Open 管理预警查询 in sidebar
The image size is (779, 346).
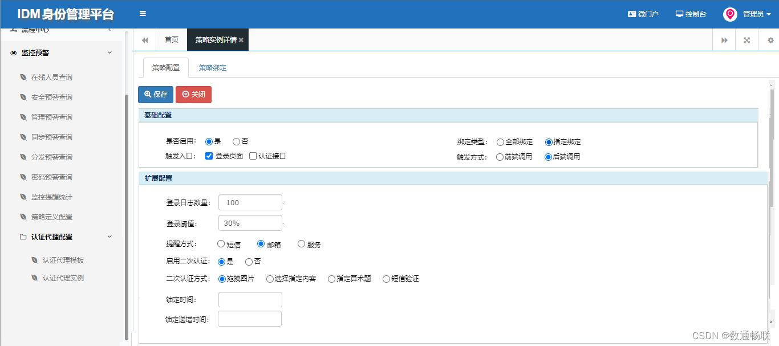[x=52, y=117]
